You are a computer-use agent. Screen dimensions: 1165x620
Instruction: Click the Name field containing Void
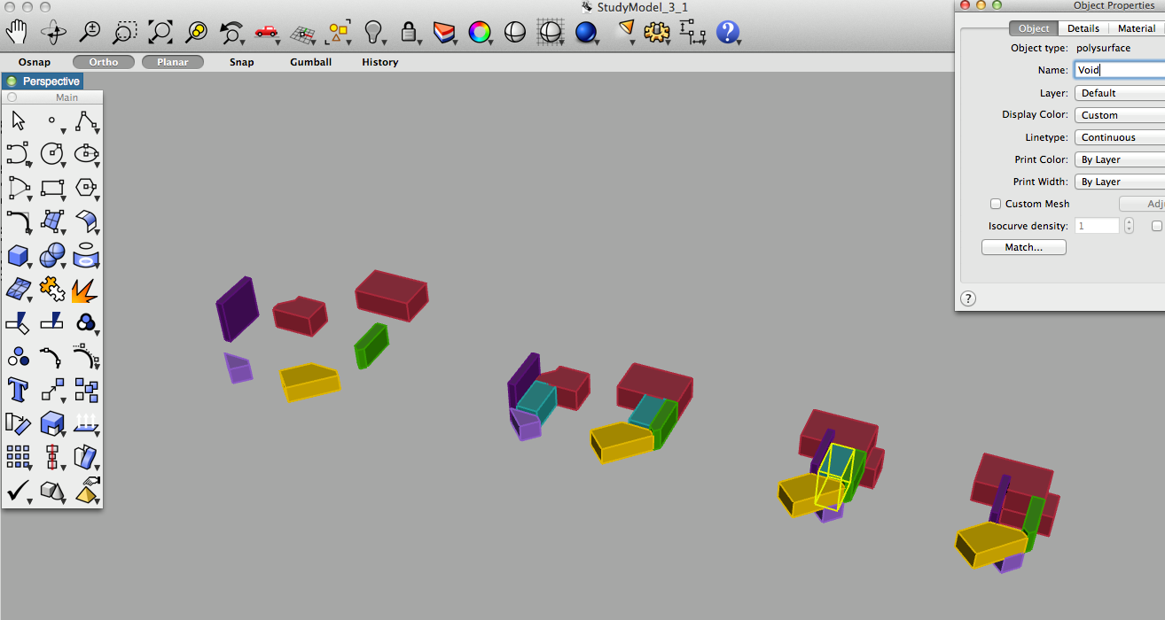click(x=1119, y=70)
